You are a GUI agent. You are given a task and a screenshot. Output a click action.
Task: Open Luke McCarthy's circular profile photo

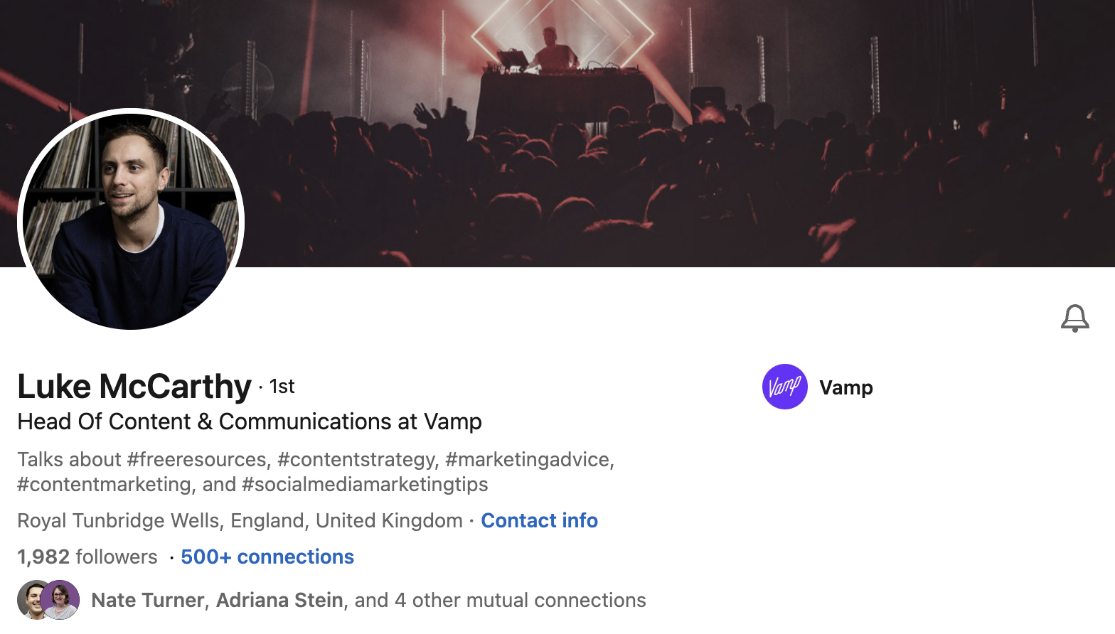[131, 219]
